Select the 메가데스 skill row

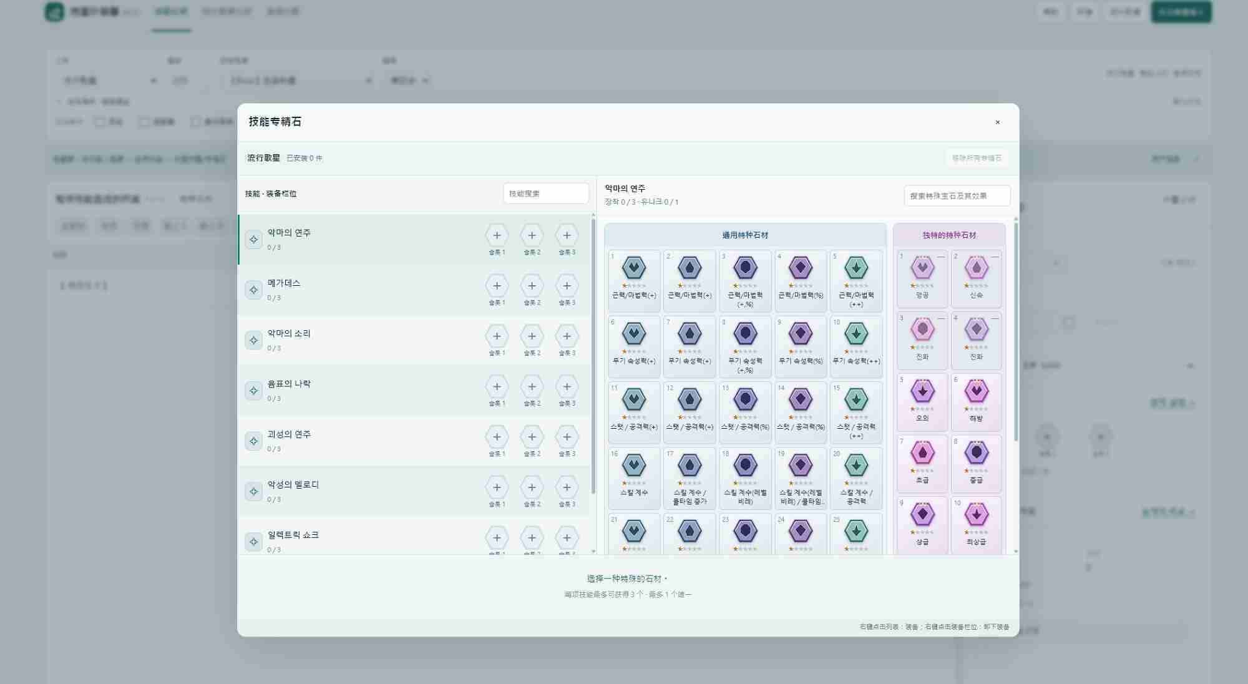414,290
